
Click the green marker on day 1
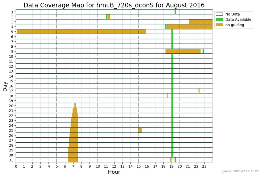[x=175, y=12]
